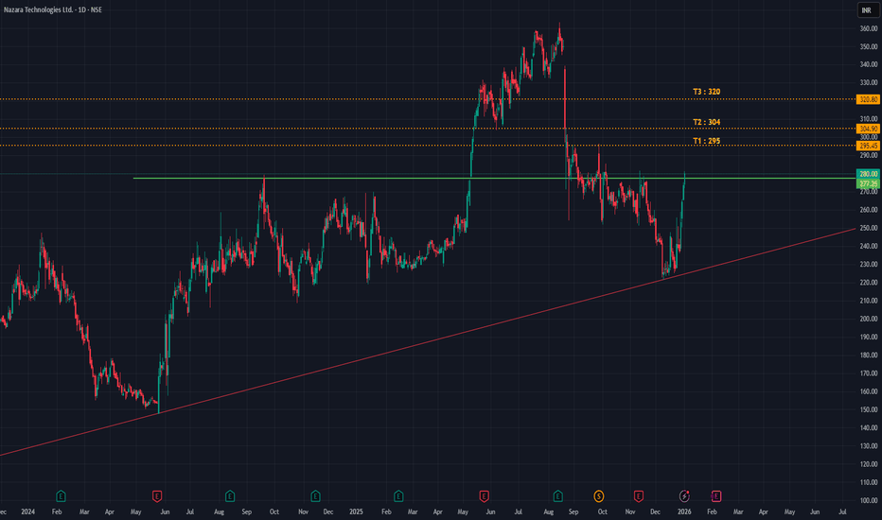Click the 250.00 price axis value
Image resolution: width=882 pixels, height=520 pixels.
[x=869, y=228]
